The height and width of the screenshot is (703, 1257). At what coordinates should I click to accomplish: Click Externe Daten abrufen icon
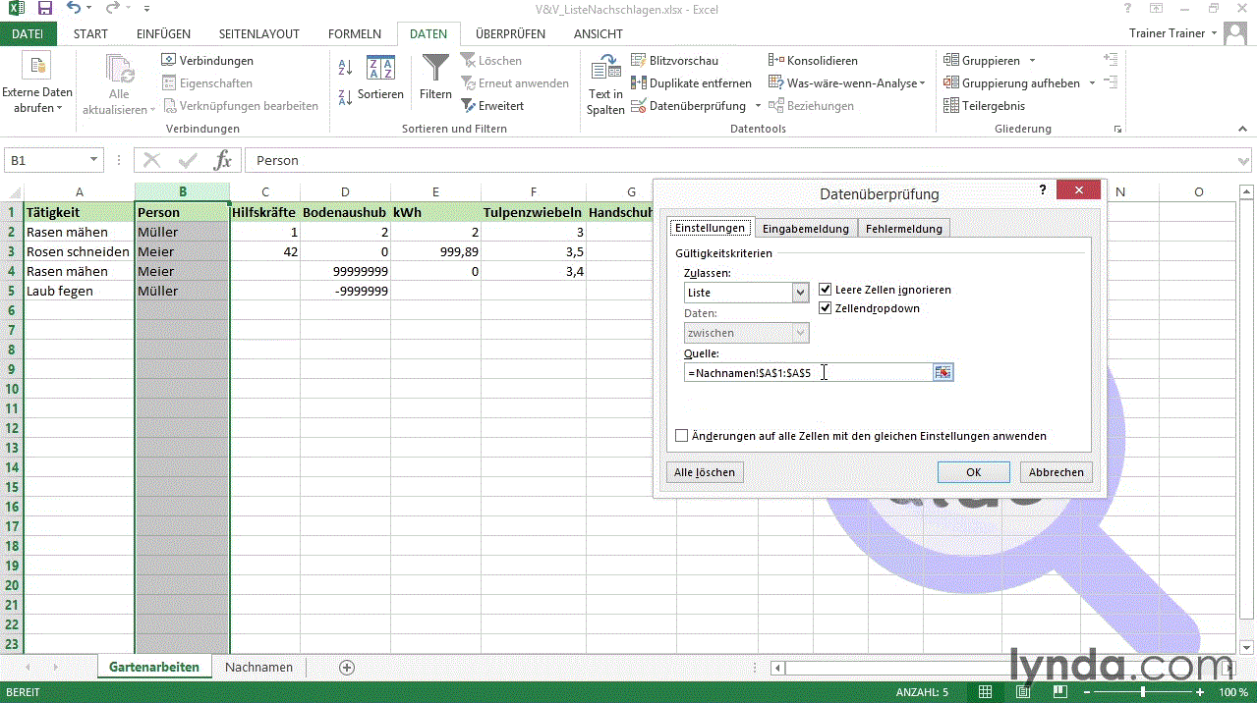click(37, 66)
